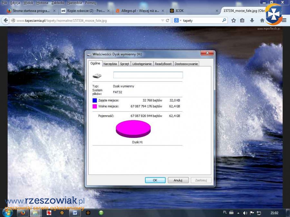Click the Firefox back navigation arrow
This screenshot has height=217, width=290.
pyautogui.click(x=5, y=20)
